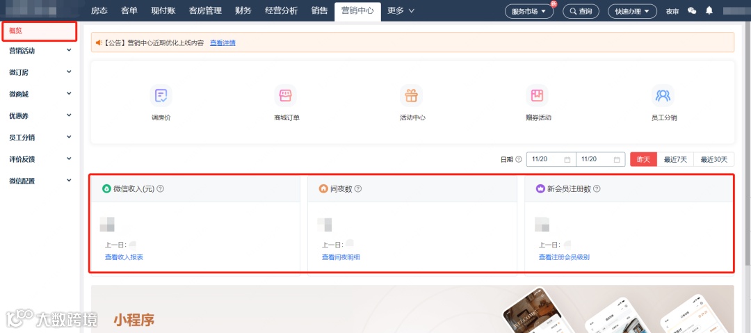Expand 微商城 sidebar section
751x333 pixels.
[x=39, y=94]
